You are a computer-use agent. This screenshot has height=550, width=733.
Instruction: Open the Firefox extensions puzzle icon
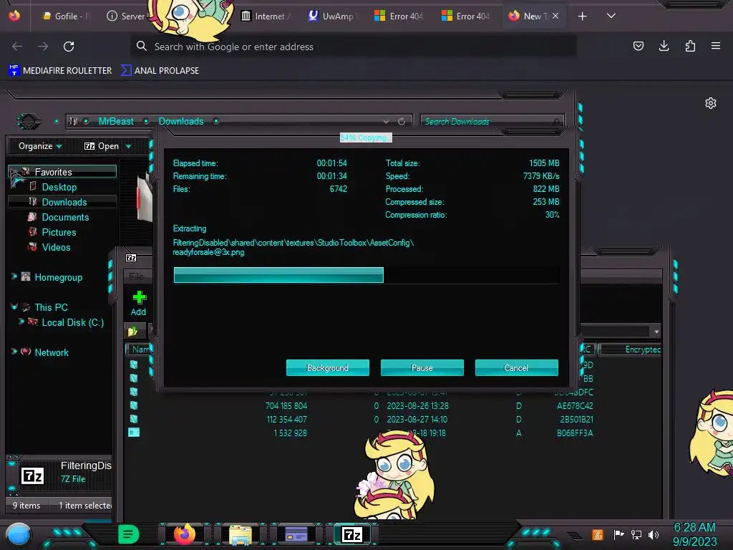[x=690, y=46]
